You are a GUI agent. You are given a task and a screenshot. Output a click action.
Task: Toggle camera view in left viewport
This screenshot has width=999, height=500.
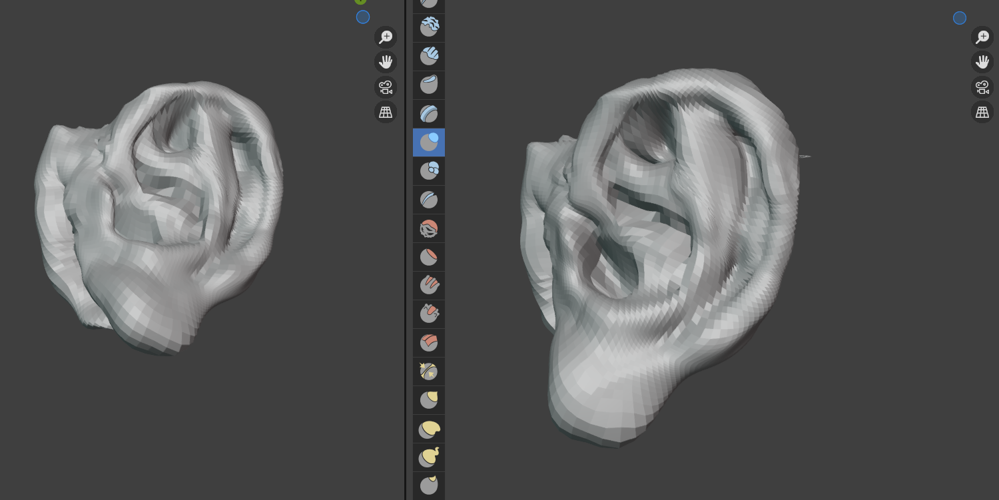click(386, 87)
